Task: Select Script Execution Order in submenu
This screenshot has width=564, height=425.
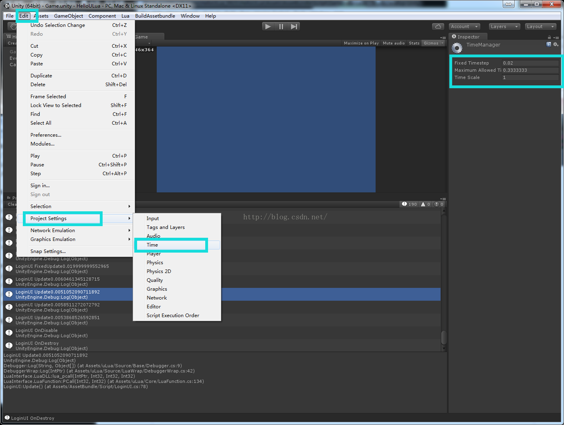Action: tap(177, 316)
